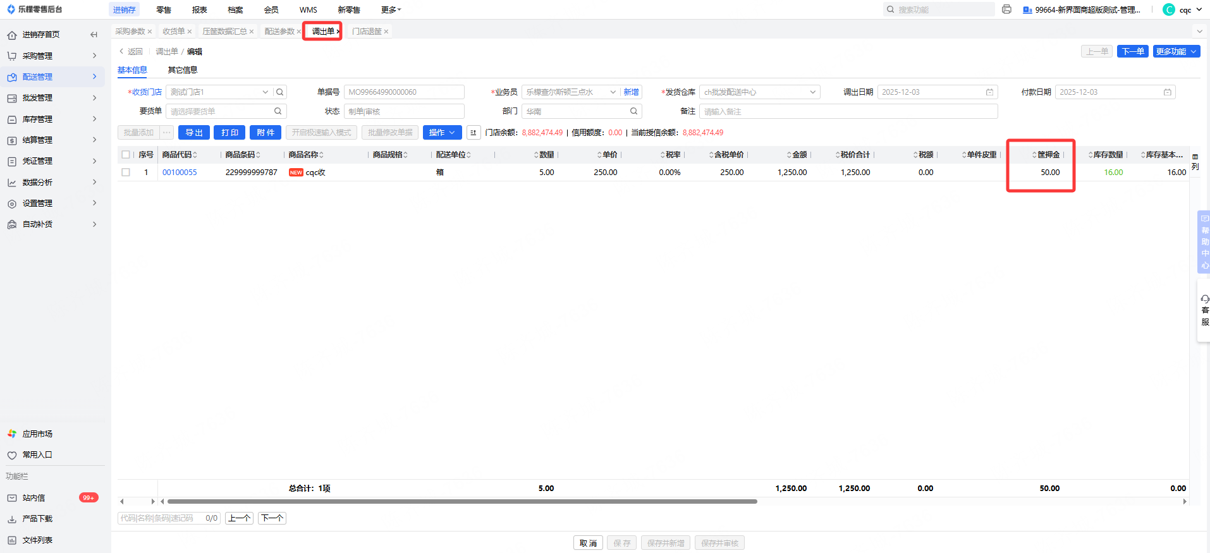The image size is (1210, 553).
Task: Click 下一单 button
Action: (1133, 52)
